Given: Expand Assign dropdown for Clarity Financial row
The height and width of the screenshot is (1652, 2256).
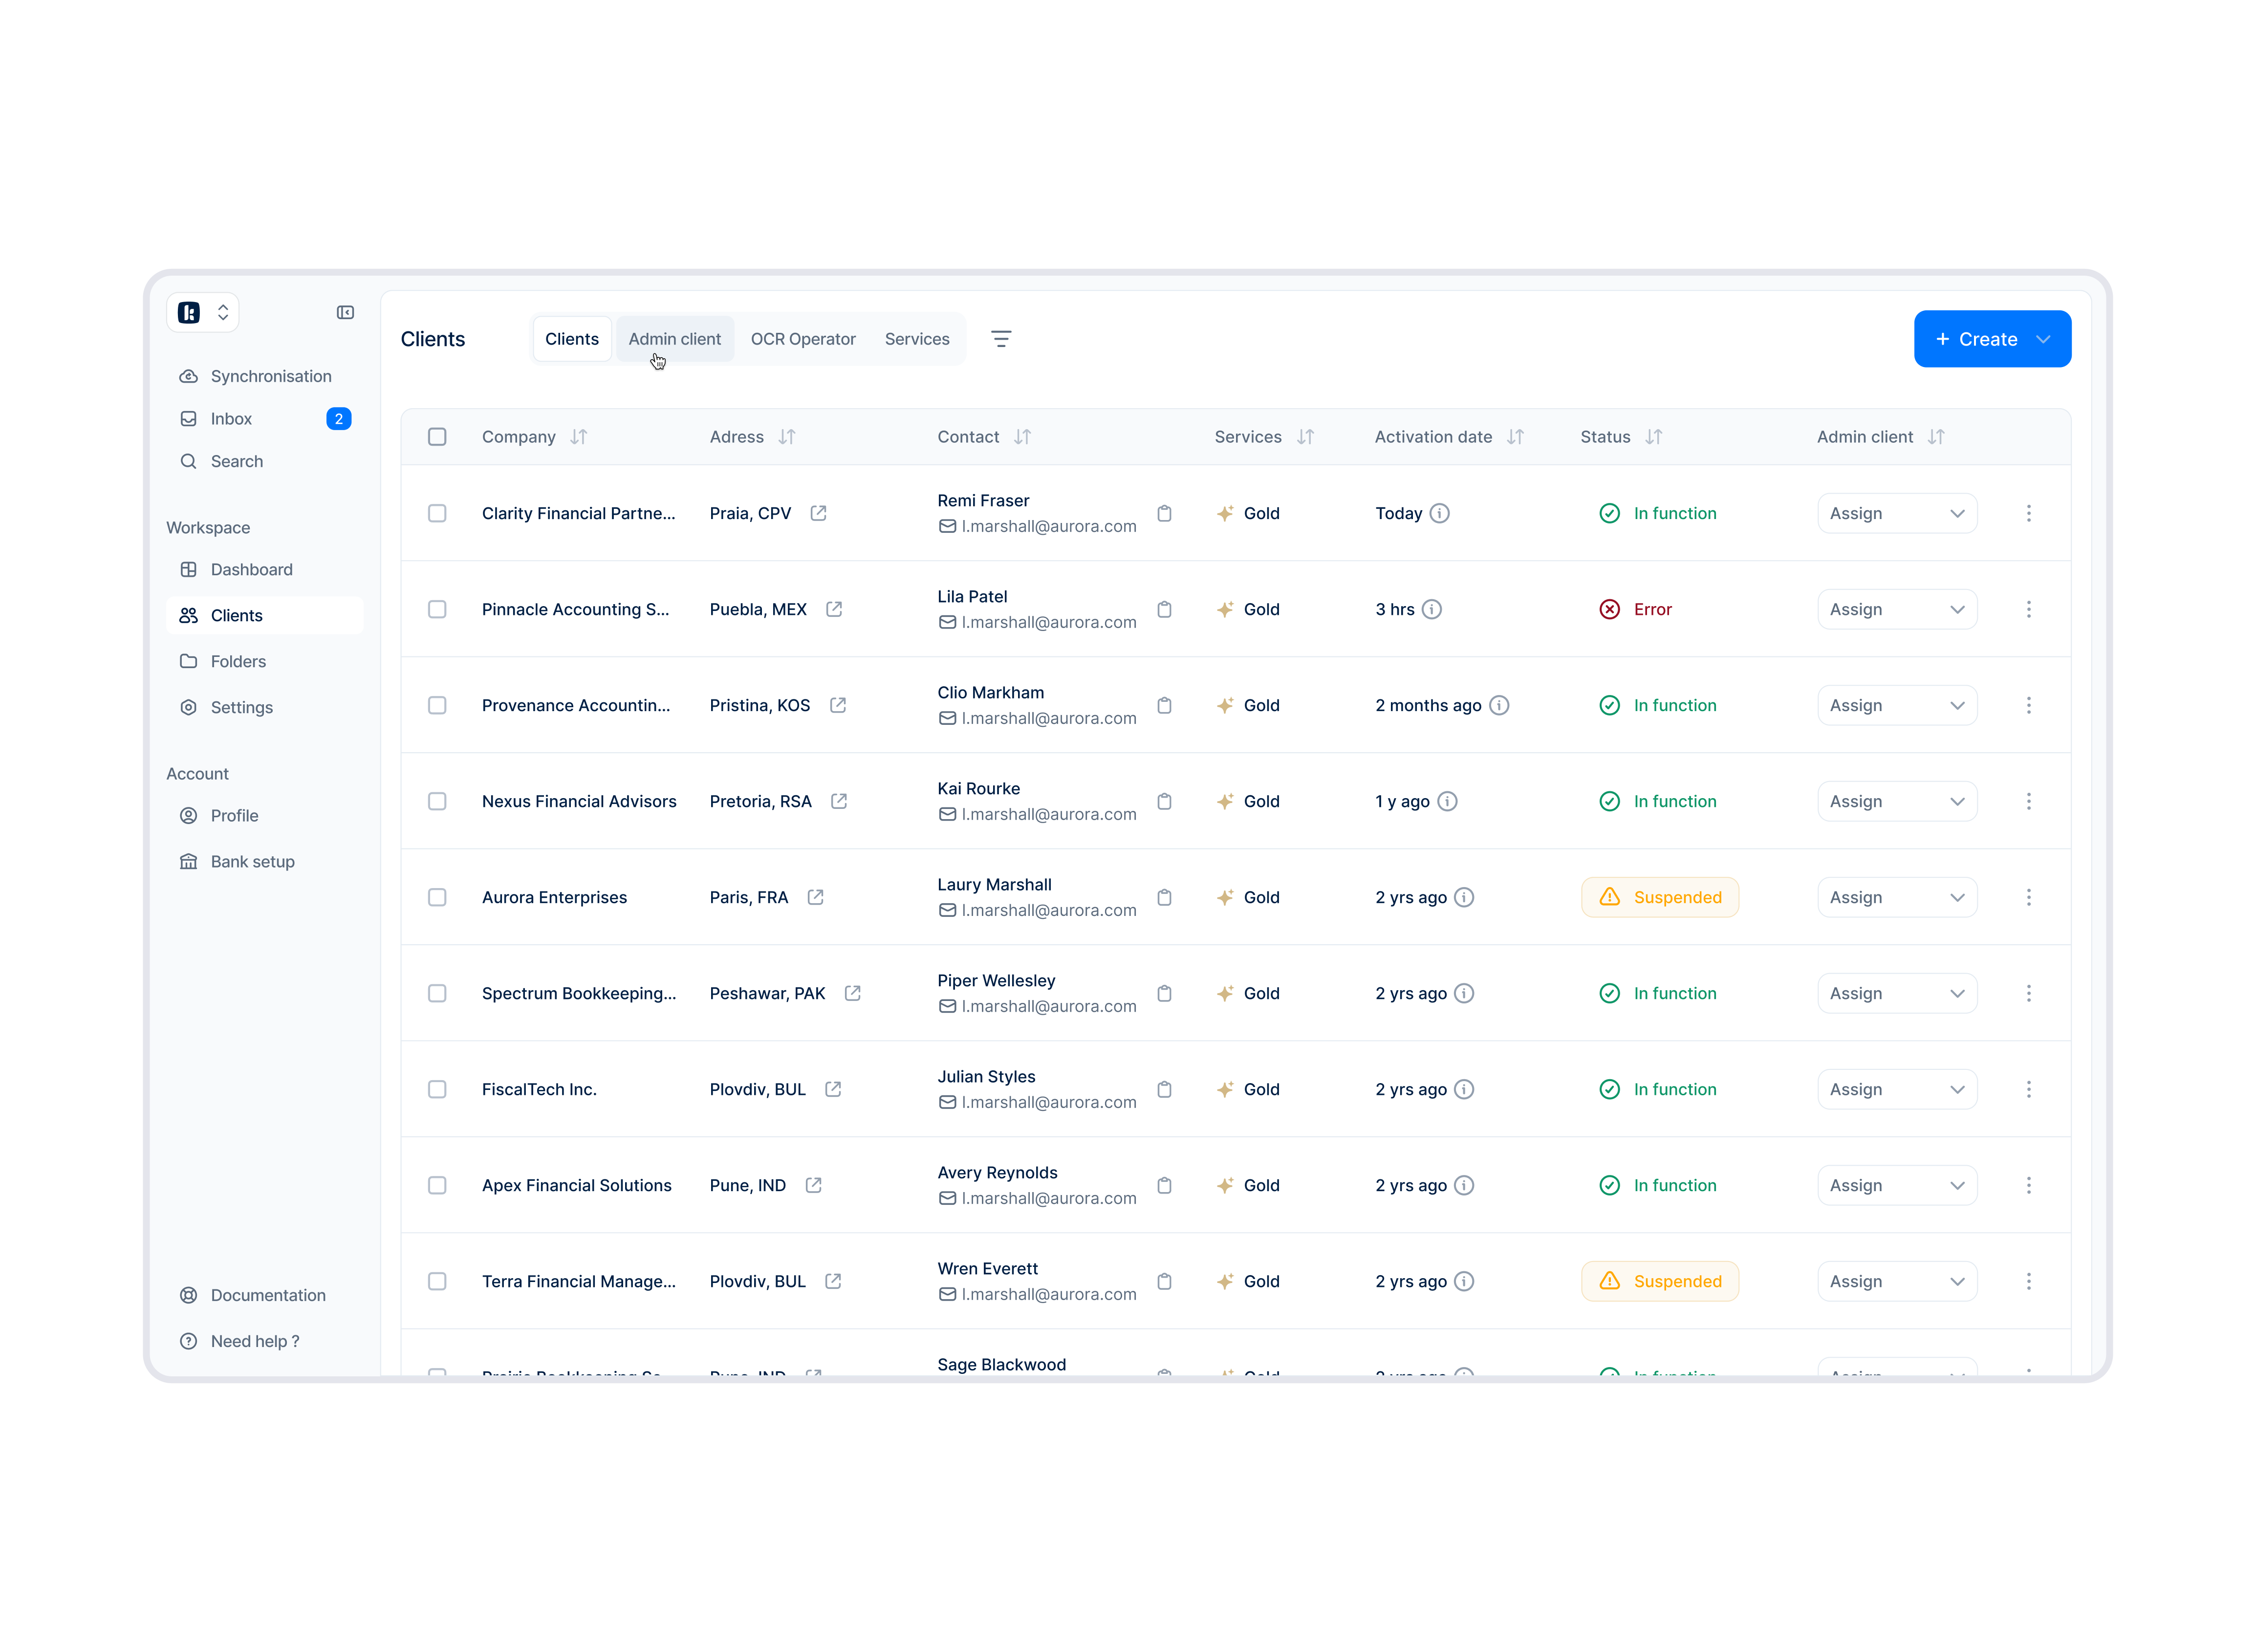Looking at the screenshot, I should [1896, 513].
